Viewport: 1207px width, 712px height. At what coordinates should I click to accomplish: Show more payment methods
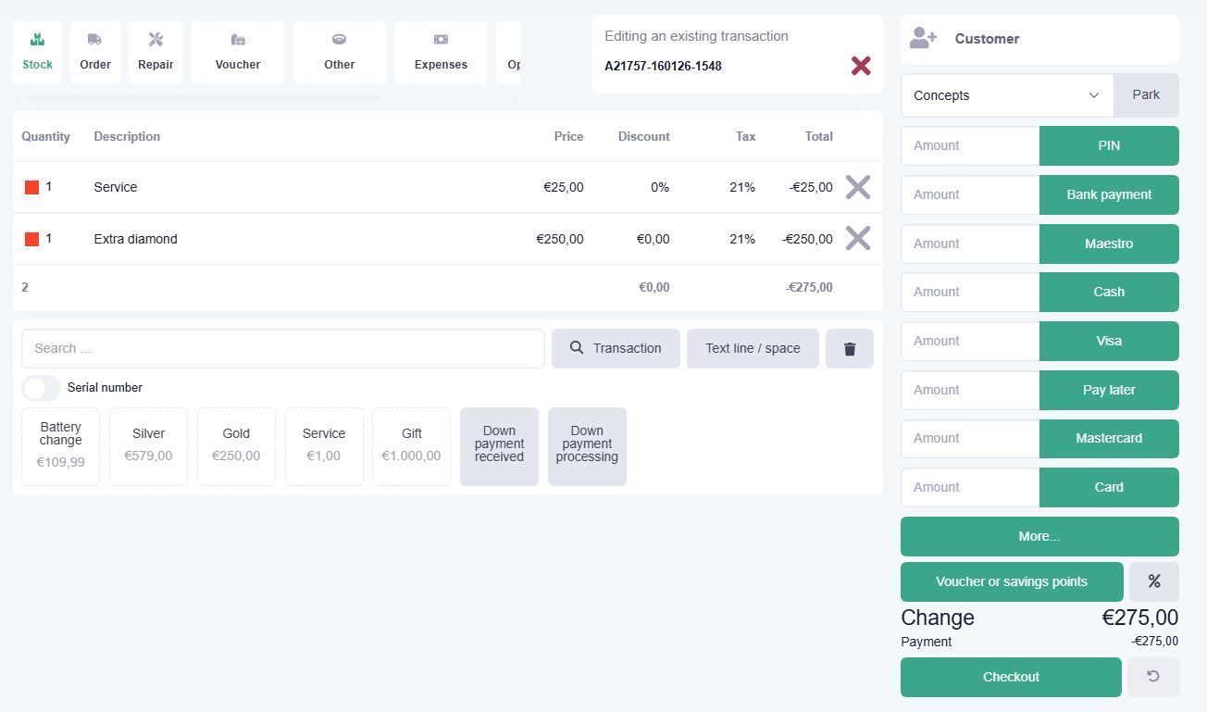(1039, 537)
